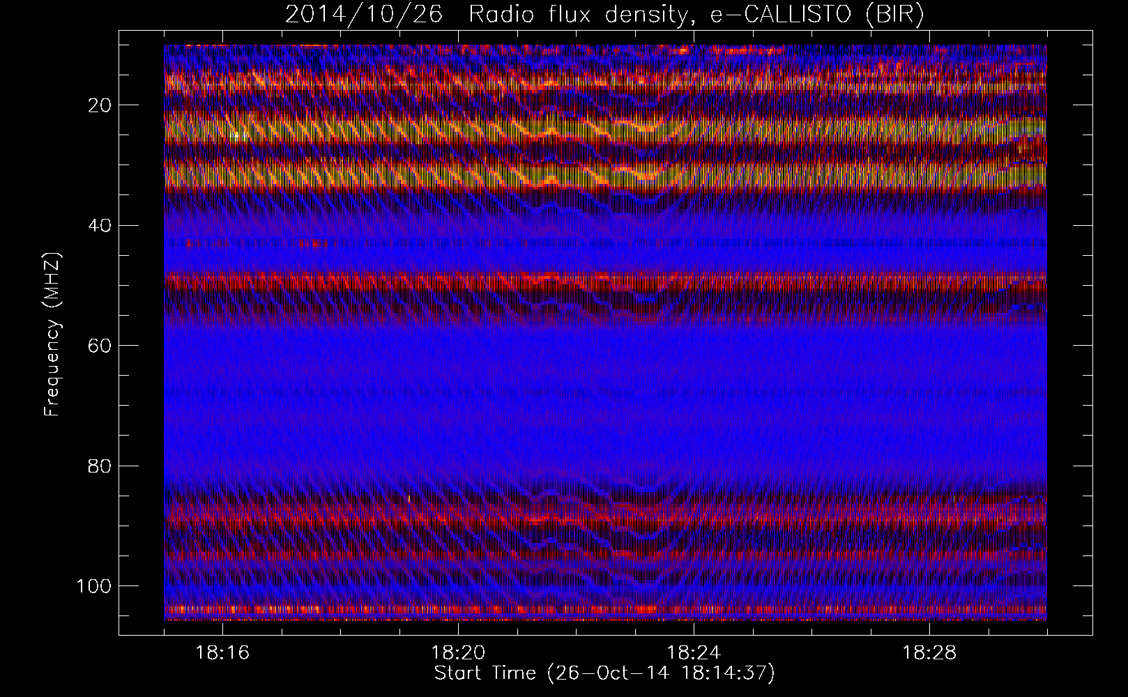Click the plot title '2014/10/26 Radio flux density, e-CALLISTO (BIR)'
This screenshot has width=1128, height=697.
click(604, 15)
